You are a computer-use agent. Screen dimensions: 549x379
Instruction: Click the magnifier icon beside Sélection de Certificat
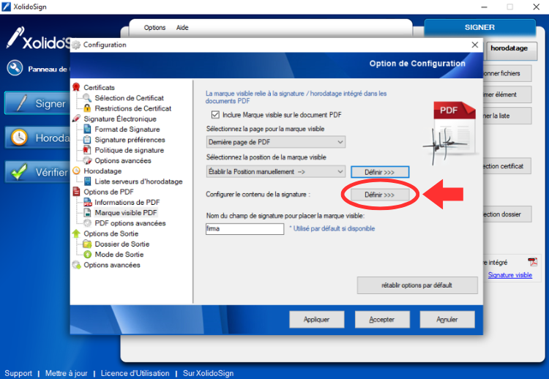click(x=87, y=98)
